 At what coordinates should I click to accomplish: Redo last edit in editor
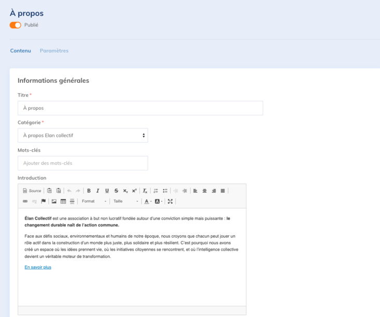(x=78, y=191)
